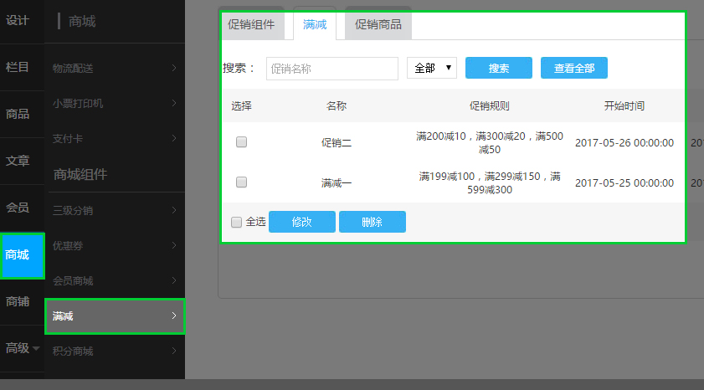This screenshot has width=704, height=390.
Task: Open the 优惠券 sidebar item
Action: [115, 245]
